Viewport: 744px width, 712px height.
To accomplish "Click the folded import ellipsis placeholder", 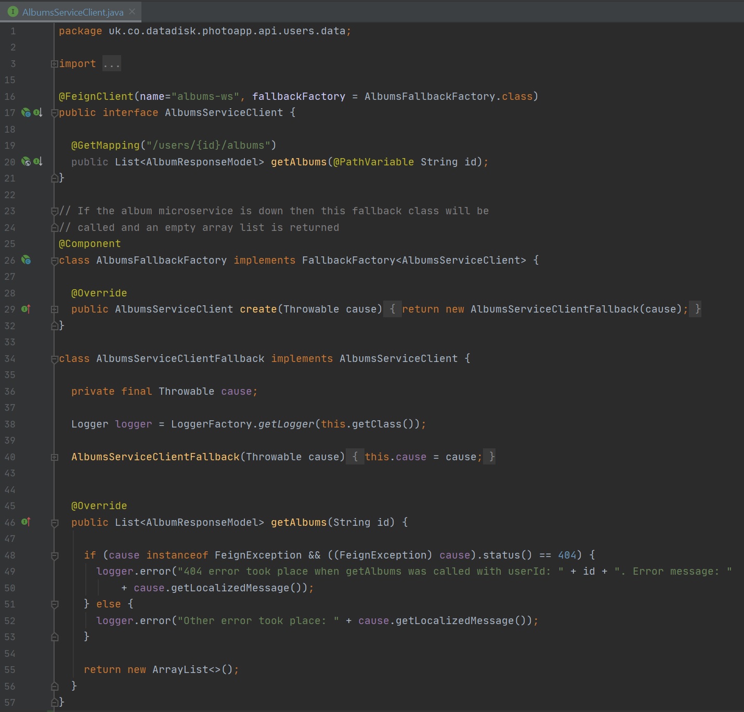I will pyautogui.click(x=111, y=64).
